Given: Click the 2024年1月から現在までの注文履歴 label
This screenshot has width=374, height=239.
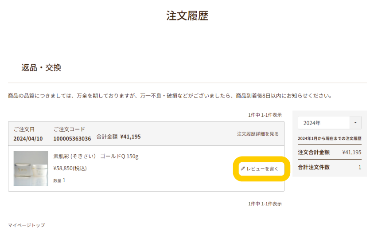Looking at the screenshot, I should [330, 138].
